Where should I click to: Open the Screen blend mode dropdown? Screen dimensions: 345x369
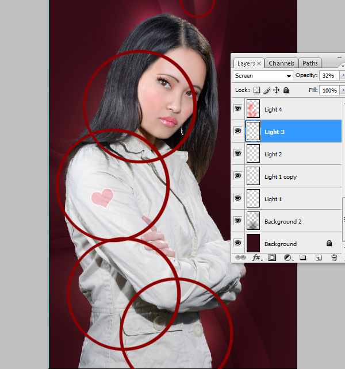click(x=263, y=76)
